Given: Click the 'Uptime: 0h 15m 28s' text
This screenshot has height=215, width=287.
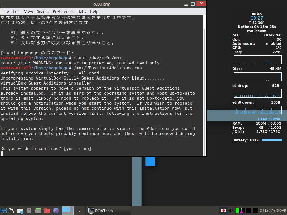Looking at the screenshot, I should 257,27.
